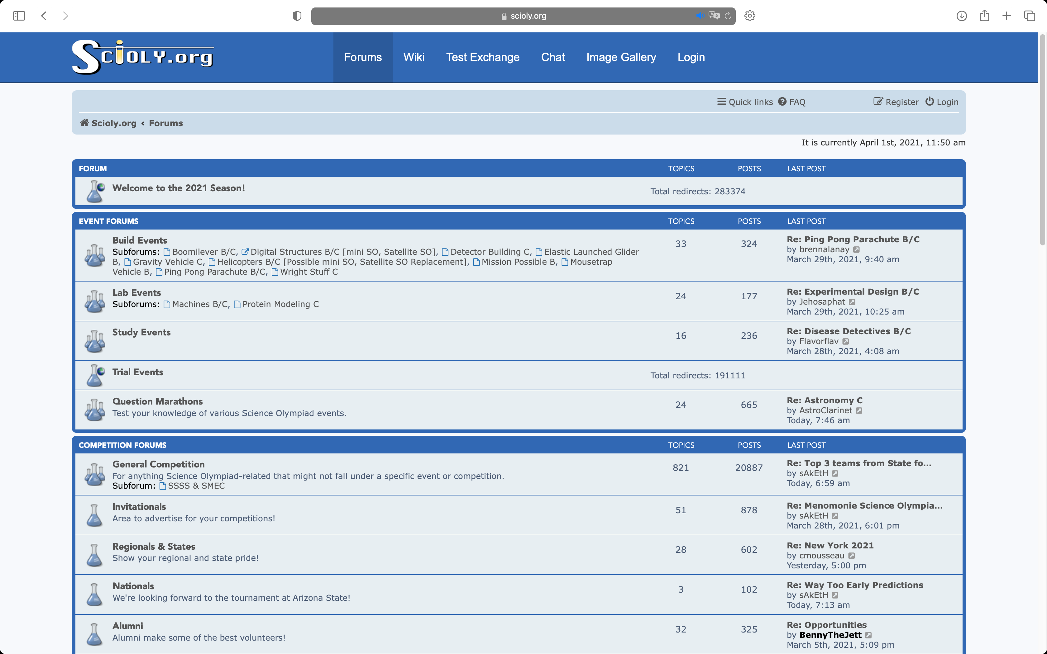This screenshot has width=1047, height=654.
Task: Click the privacy shield icon
Action: [x=297, y=16]
